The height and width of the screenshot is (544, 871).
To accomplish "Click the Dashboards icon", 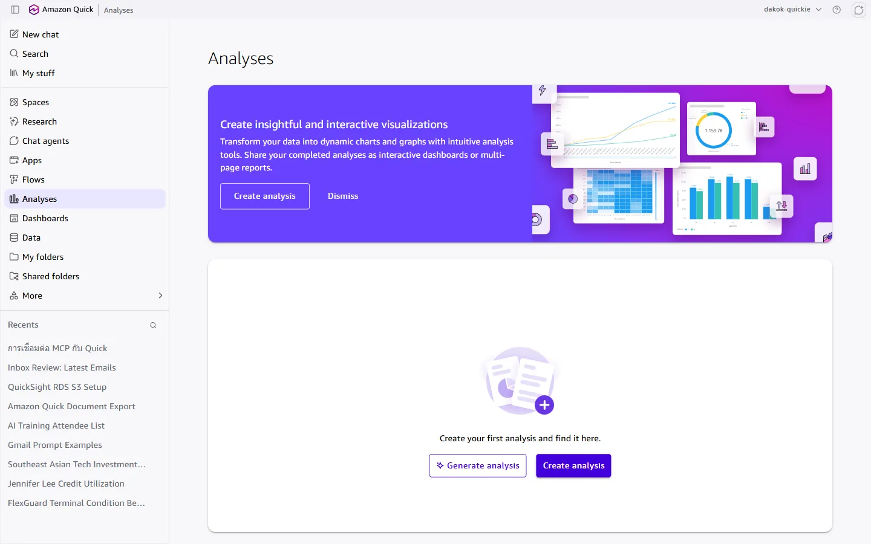I will [x=14, y=218].
